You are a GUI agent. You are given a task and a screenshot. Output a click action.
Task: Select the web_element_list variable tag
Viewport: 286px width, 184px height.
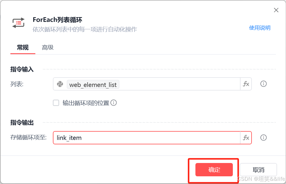point(93,85)
